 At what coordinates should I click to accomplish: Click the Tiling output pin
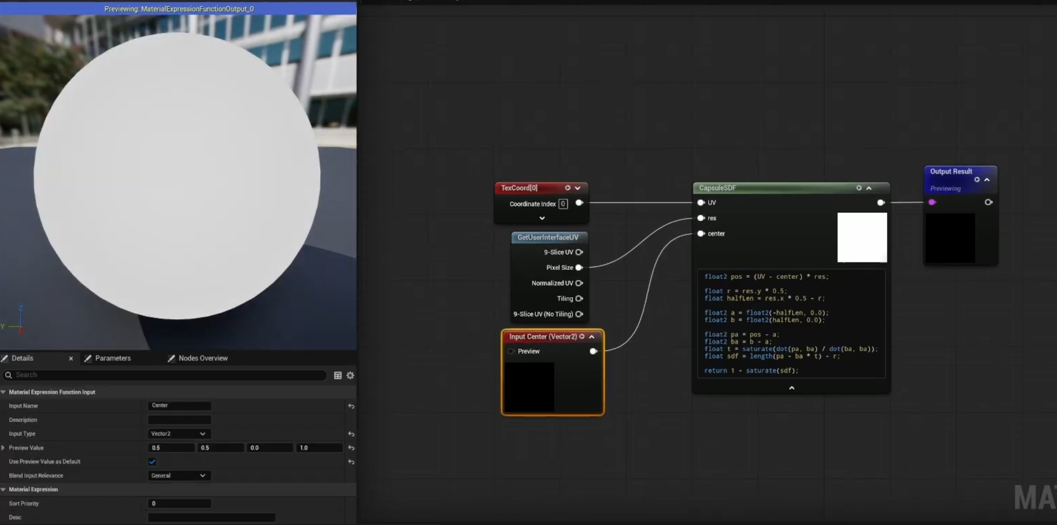coord(579,299)
